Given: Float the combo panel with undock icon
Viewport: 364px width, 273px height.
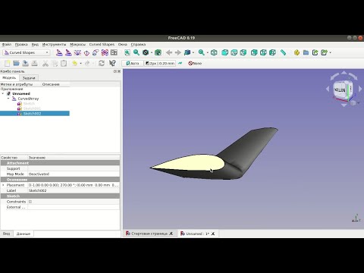Looking at the screenshot, I should click(115, 71).
